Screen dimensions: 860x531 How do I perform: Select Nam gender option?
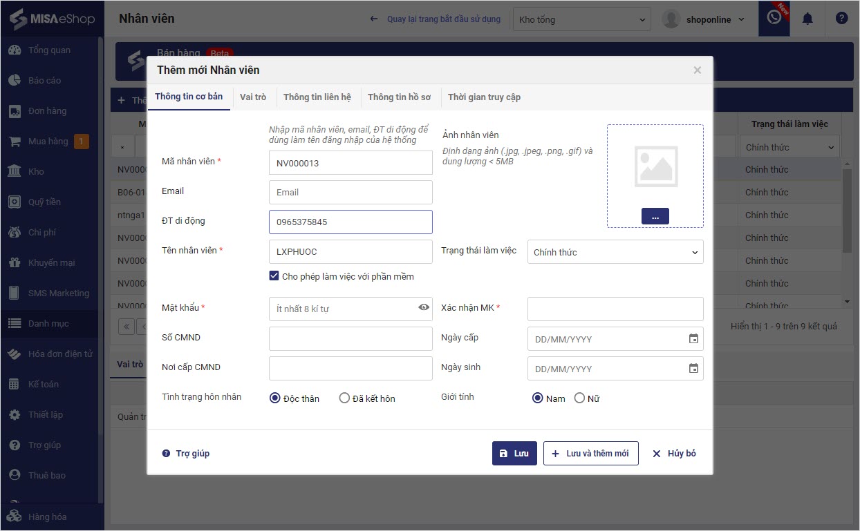pyautogui.click(x=537, y=398)
